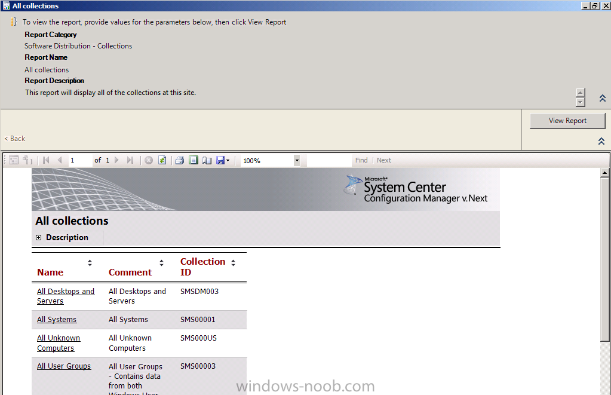Print the report
The width and height of the screenshot is (611, 395).
coord(179,160)
